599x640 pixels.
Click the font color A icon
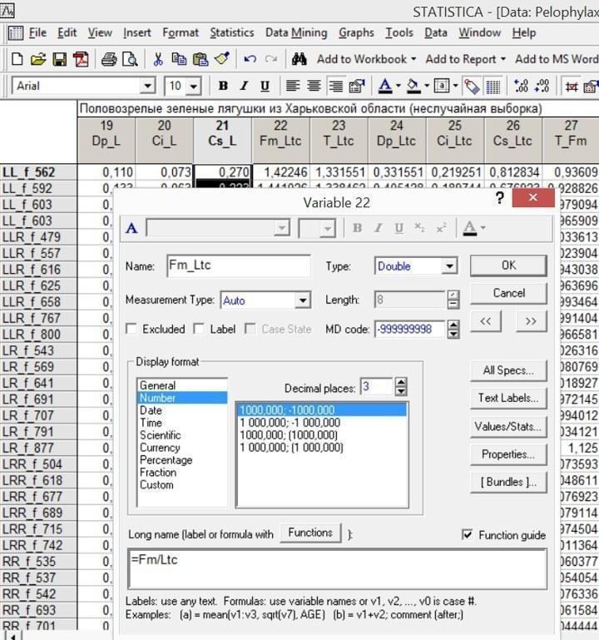click(385, 86)
